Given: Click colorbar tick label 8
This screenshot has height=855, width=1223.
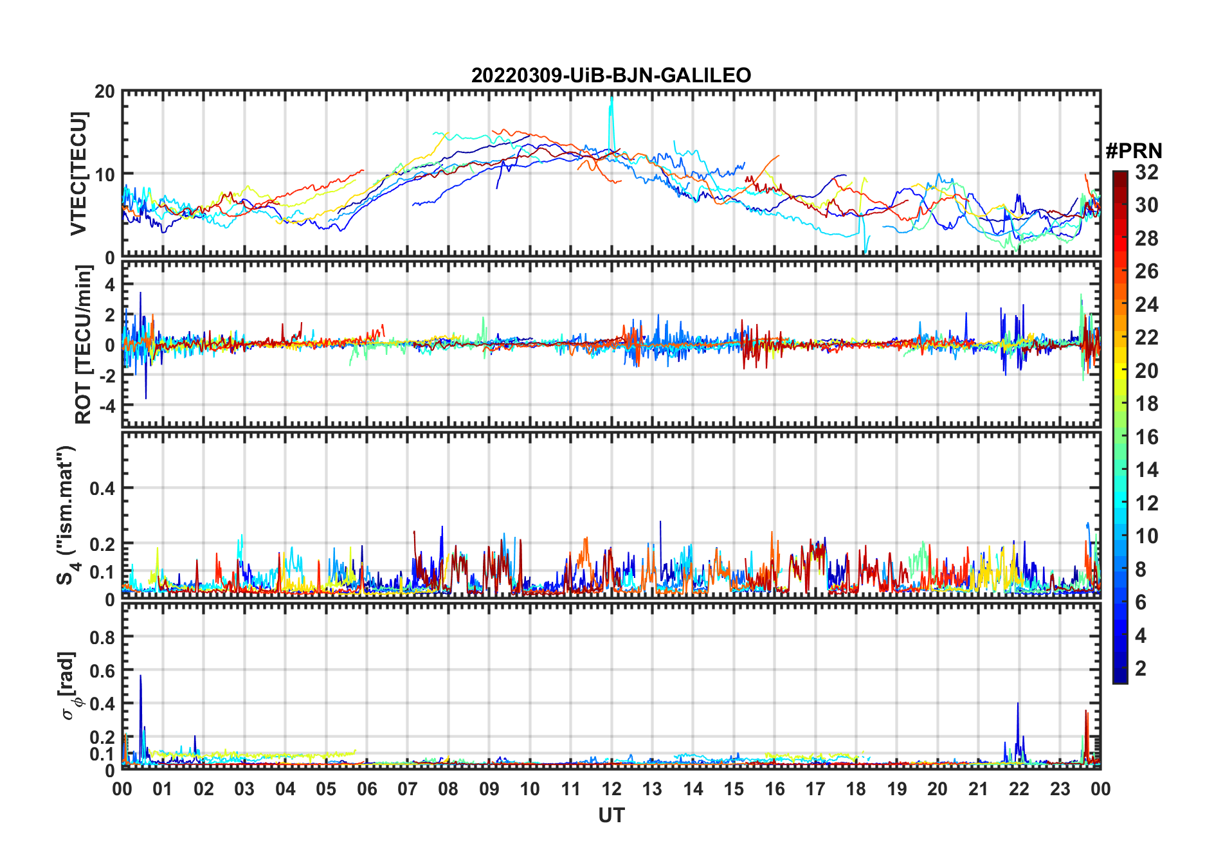Looking at the screenshot, I should coord(1141,570).
